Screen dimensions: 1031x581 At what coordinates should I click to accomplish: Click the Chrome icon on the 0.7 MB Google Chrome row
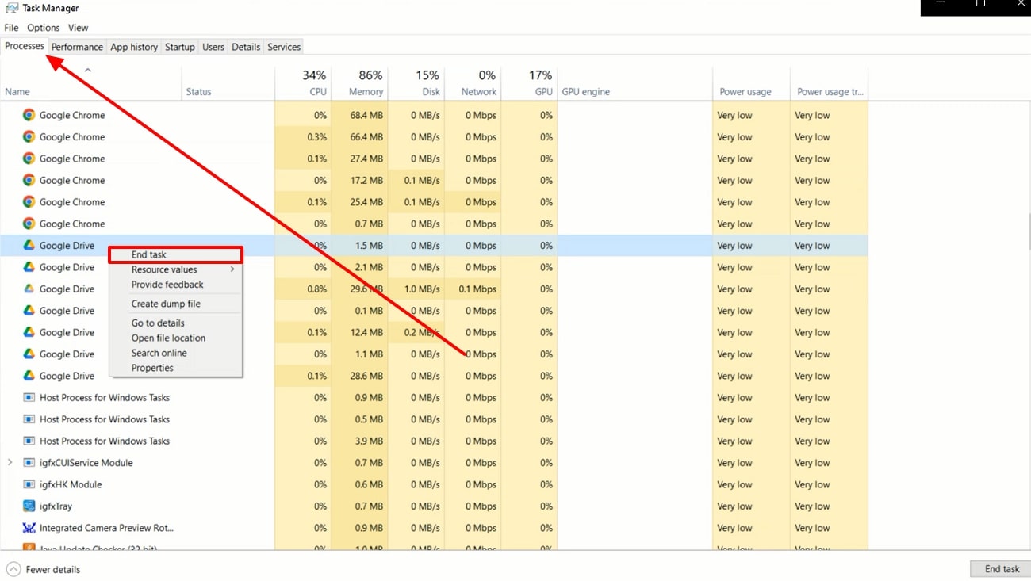point(29,224)
